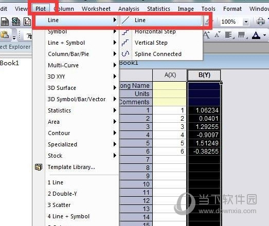The height and width of the screenshot is (226, 269).
Task: Expand the Area submenu
Action: 76,122
